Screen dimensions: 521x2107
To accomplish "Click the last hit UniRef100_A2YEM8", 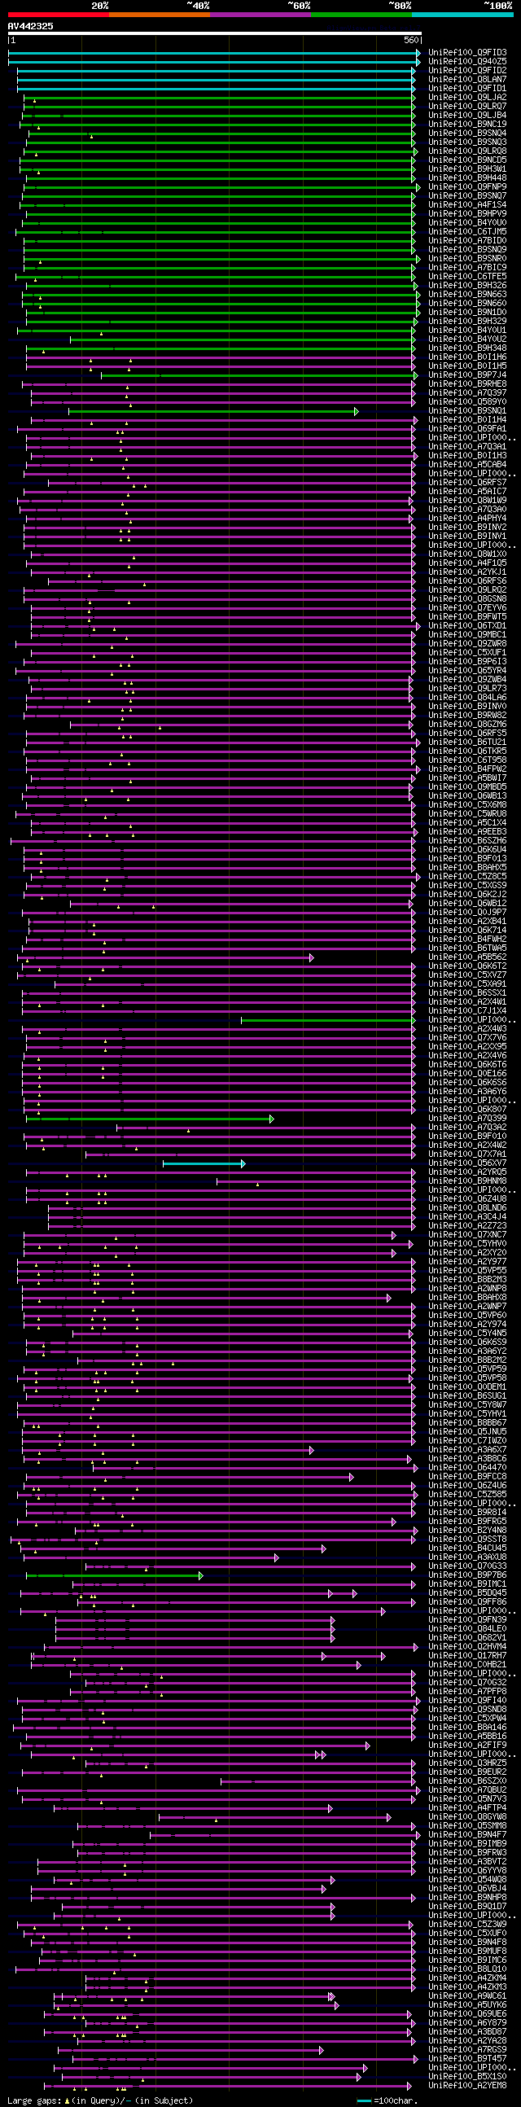I will pyautogui.click(x=467, y=2086).
